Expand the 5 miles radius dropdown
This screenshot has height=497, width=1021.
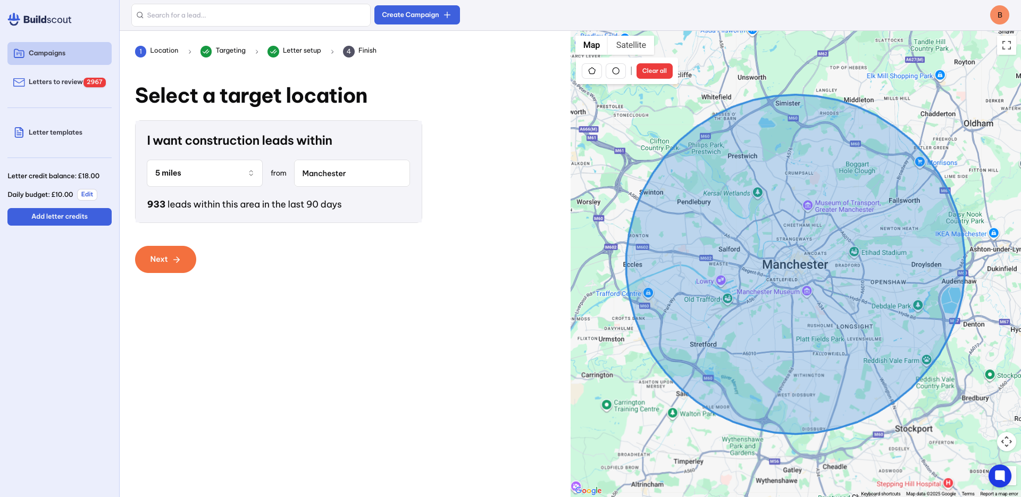click(204, 173)
